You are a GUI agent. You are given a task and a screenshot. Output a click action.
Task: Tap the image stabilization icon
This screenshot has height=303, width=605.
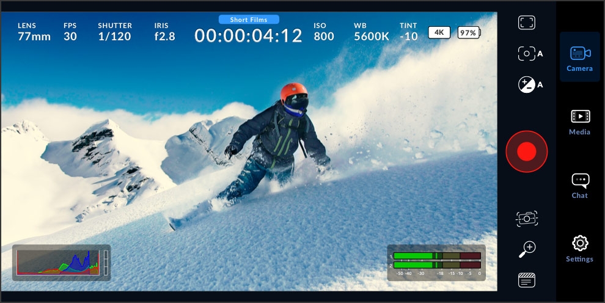(x=526, y=218)
